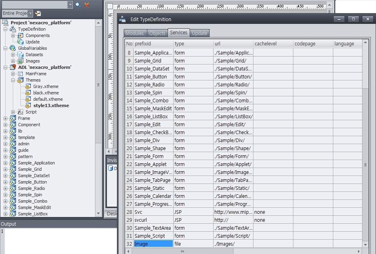Click the Update globe icon under TypeDefinition

click(20, 42)
